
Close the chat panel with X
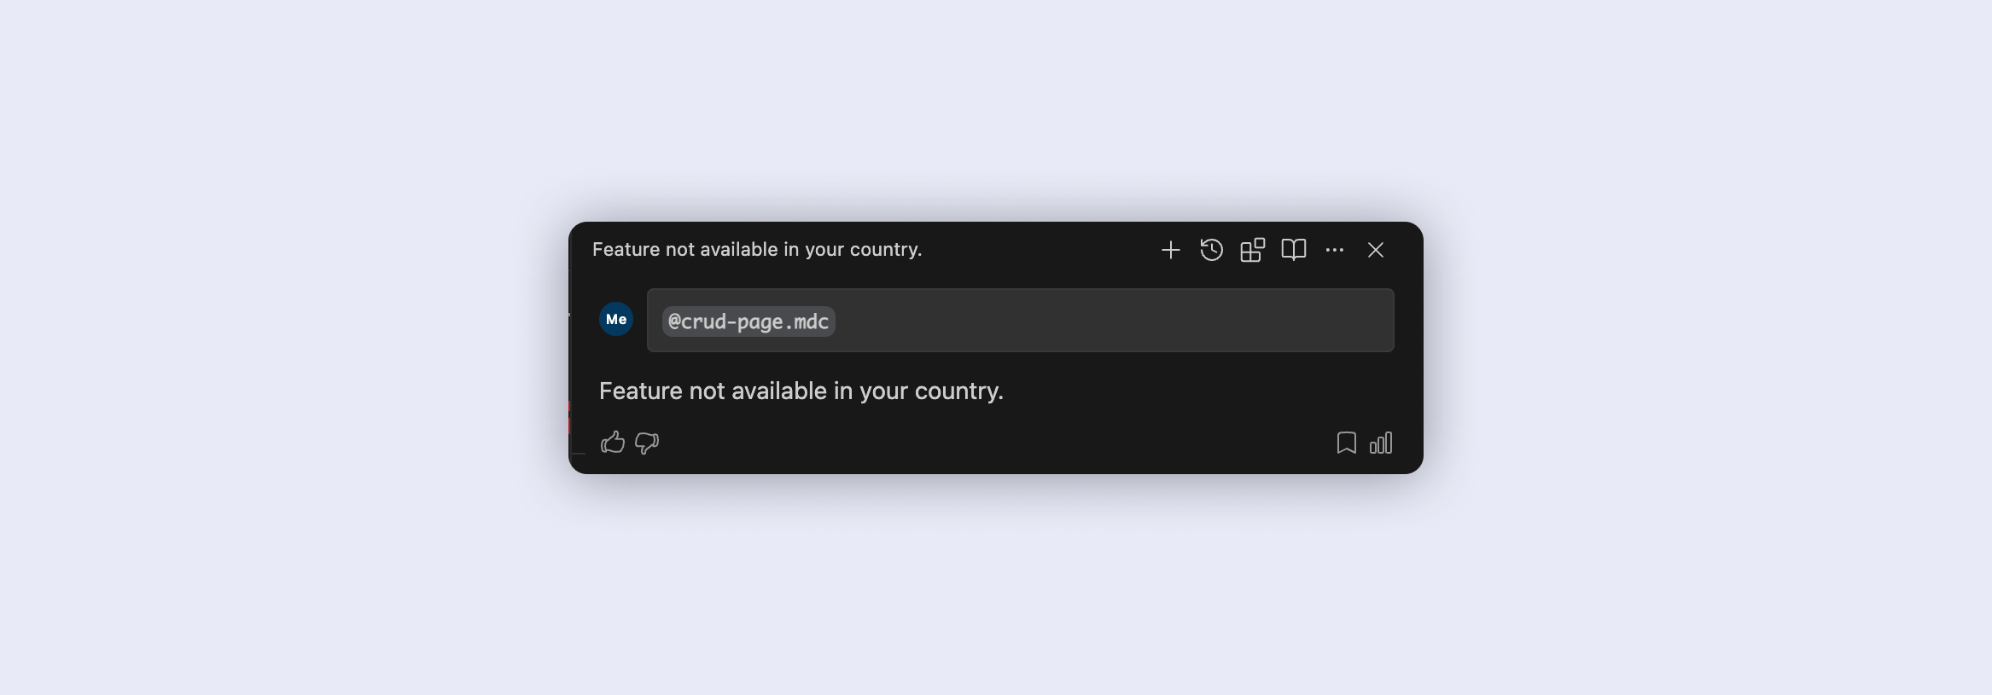click(1375, 250)
